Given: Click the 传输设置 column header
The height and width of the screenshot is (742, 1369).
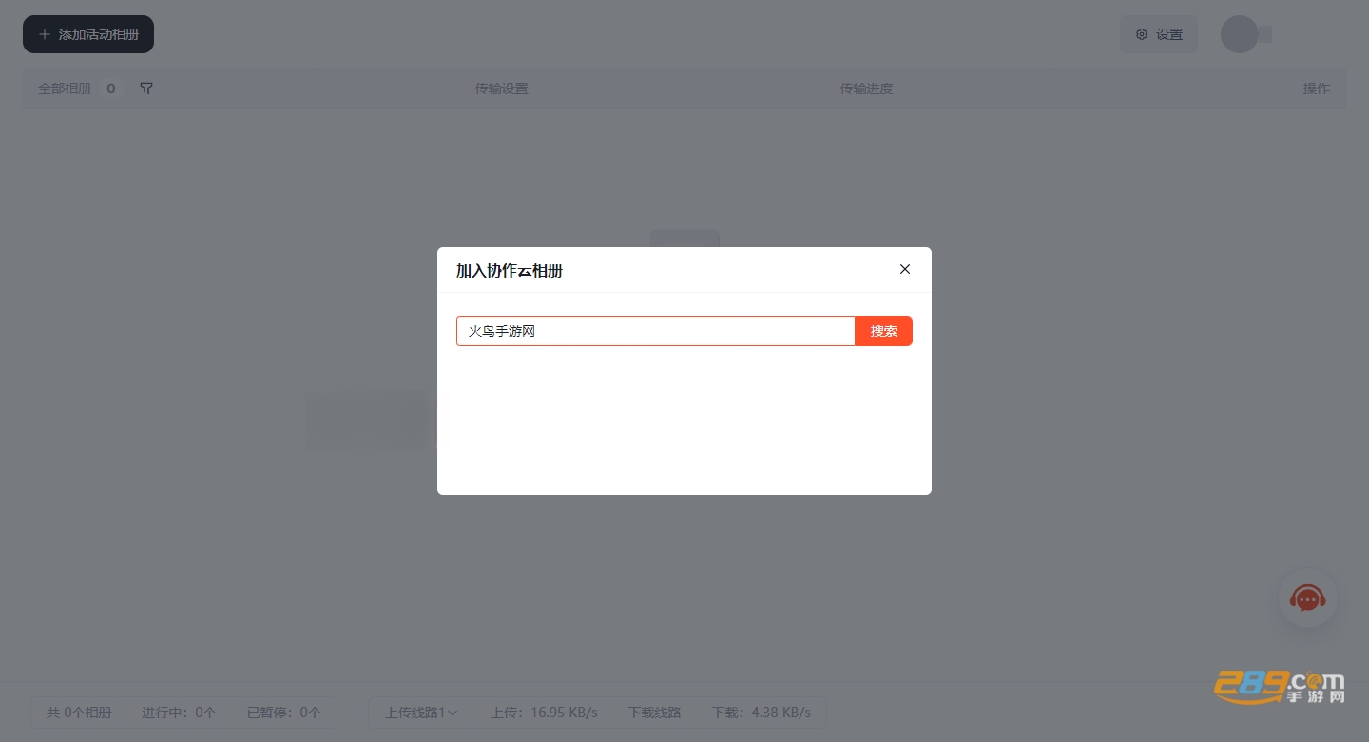Looking at the screenshot, I should 501,88.
